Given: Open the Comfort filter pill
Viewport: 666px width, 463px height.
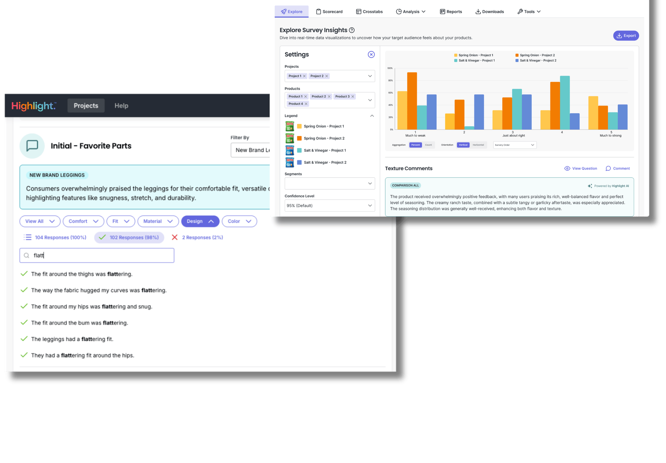Looking at the screenshot, I should (x=83, y=221).
